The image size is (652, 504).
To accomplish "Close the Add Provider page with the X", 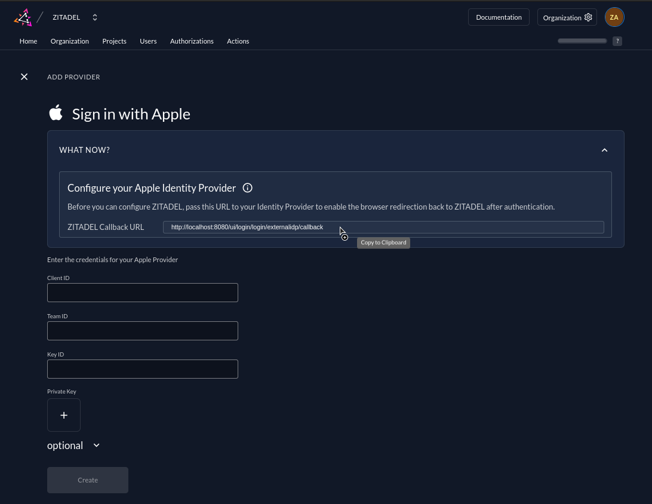I will 24,76.
